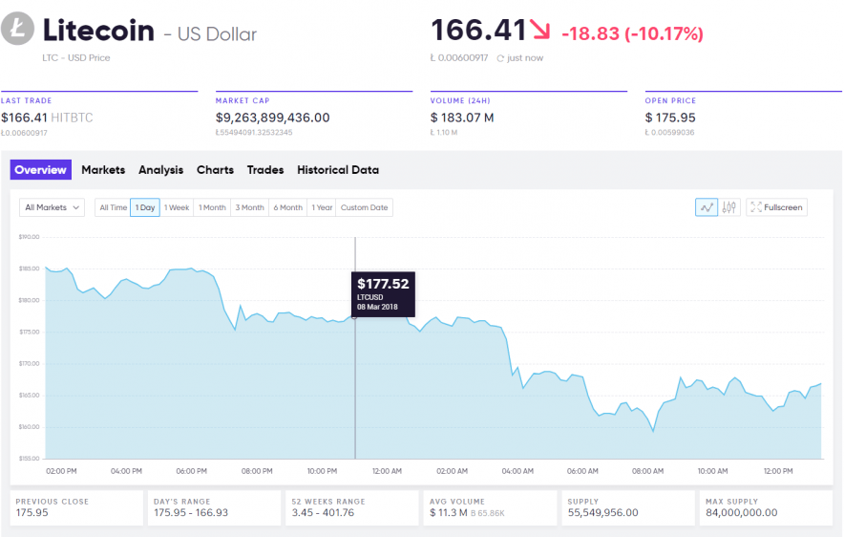Choose the 3 Month range
The image size is (844, 537).
[249, 207]
